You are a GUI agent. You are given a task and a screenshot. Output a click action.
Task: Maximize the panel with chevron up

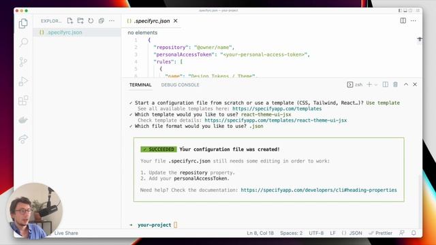(406, 84)
